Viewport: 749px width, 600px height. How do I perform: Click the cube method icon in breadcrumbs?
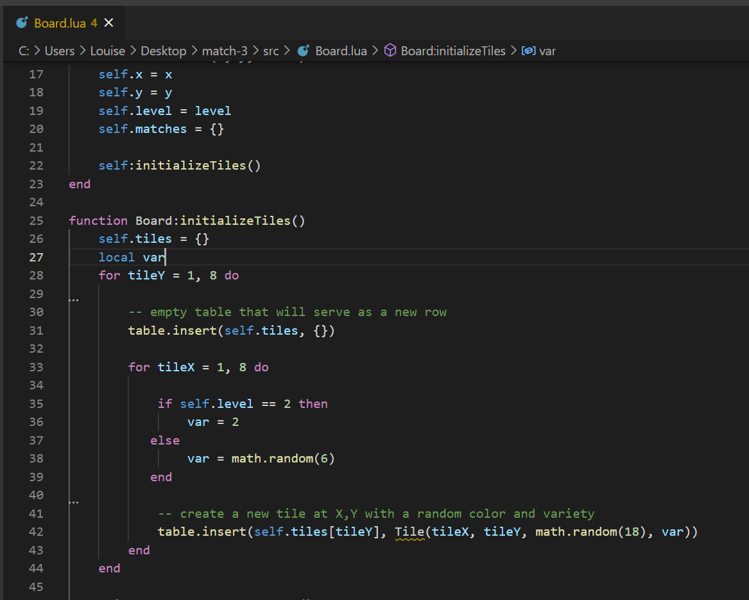point(390,50)
